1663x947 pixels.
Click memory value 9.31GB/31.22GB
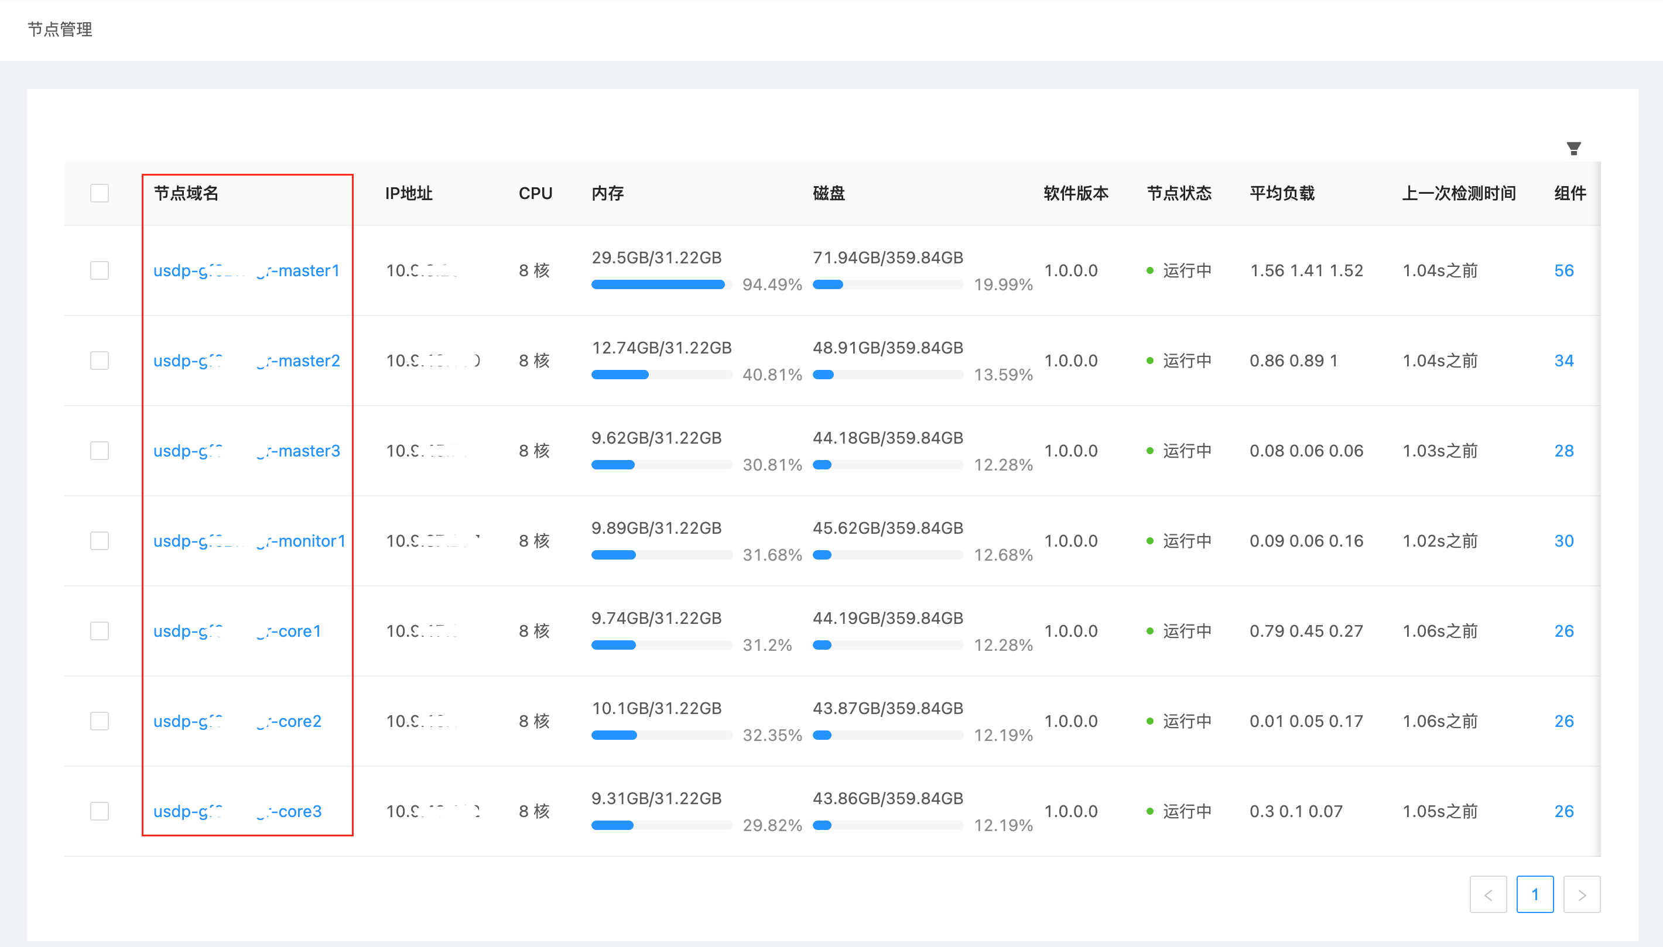point(656,798)
